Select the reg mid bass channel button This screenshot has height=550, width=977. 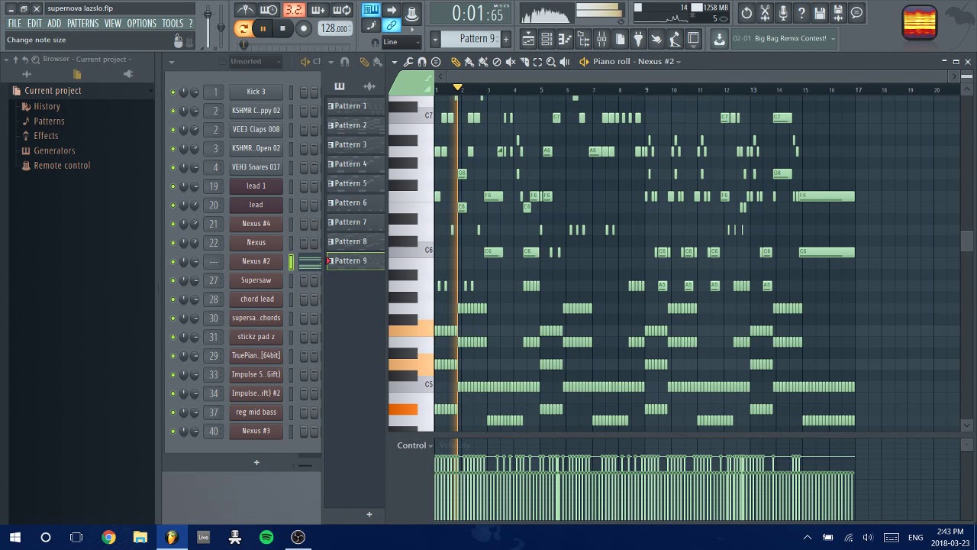tap(256, 412)
